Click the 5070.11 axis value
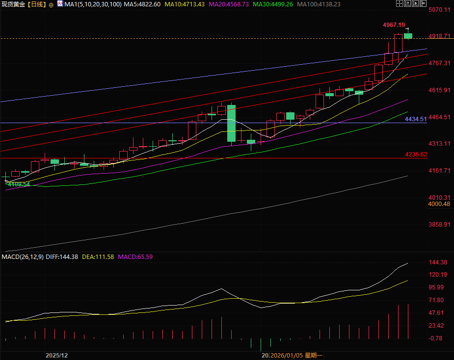Image resolution: width=454 pixels, height=360 pixels. click(x=440, y=9)
